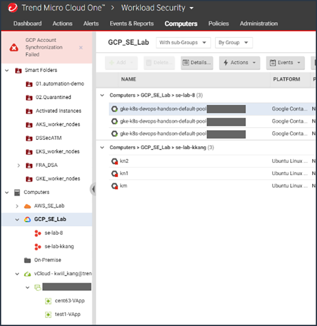317x326 pixels.
Task: Click the km computer status icon
Action: tap(114, 186)
